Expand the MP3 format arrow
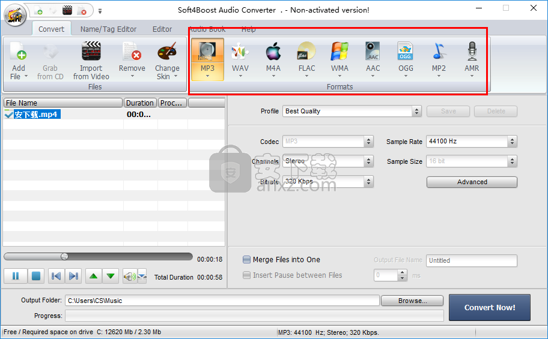Screen dimensions: 548x339 click(207, 76)
